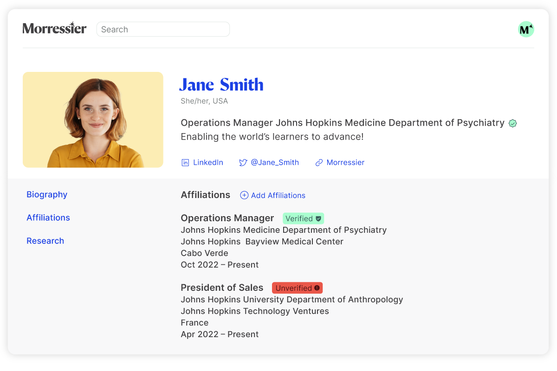Viewport: 557px width, 371px height.
Task: Click the Twitter bird icon
Action: tap(243, 163)
